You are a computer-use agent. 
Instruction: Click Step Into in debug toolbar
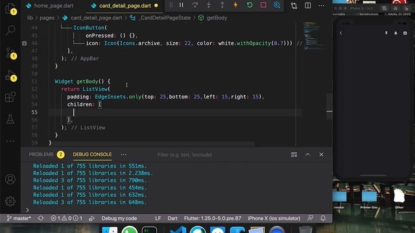209,5
